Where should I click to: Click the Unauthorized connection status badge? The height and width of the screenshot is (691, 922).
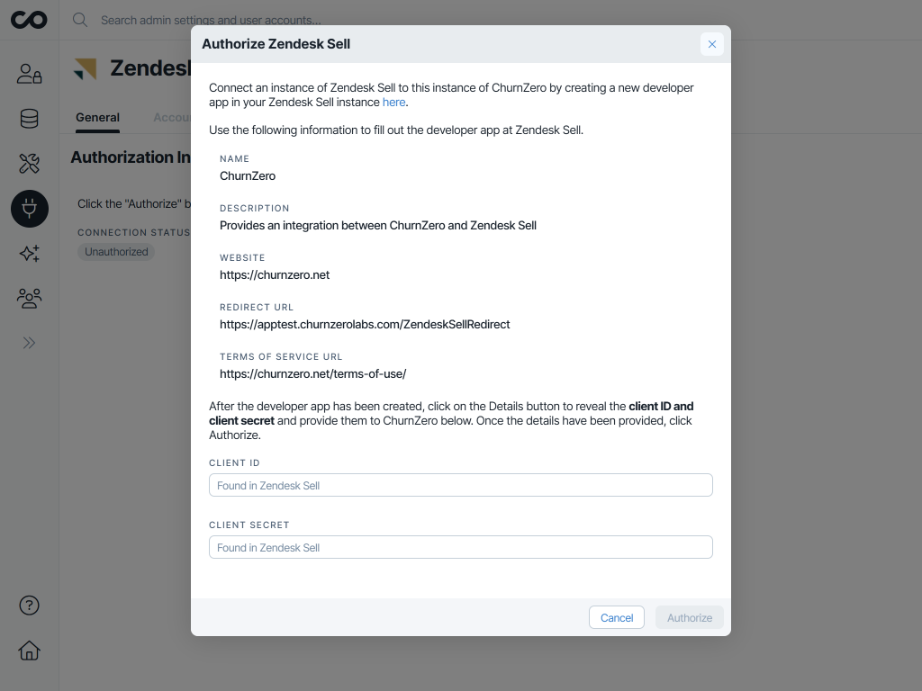[x=116, y=252]
